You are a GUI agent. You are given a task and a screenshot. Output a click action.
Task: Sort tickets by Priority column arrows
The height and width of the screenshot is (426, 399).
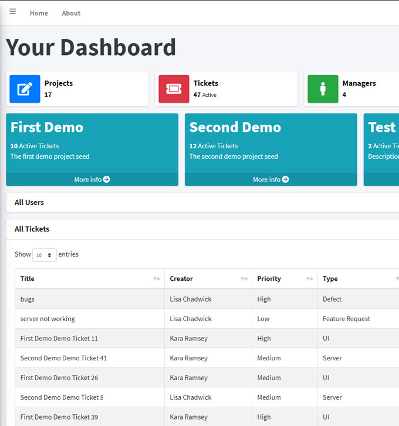coord(309,279)
